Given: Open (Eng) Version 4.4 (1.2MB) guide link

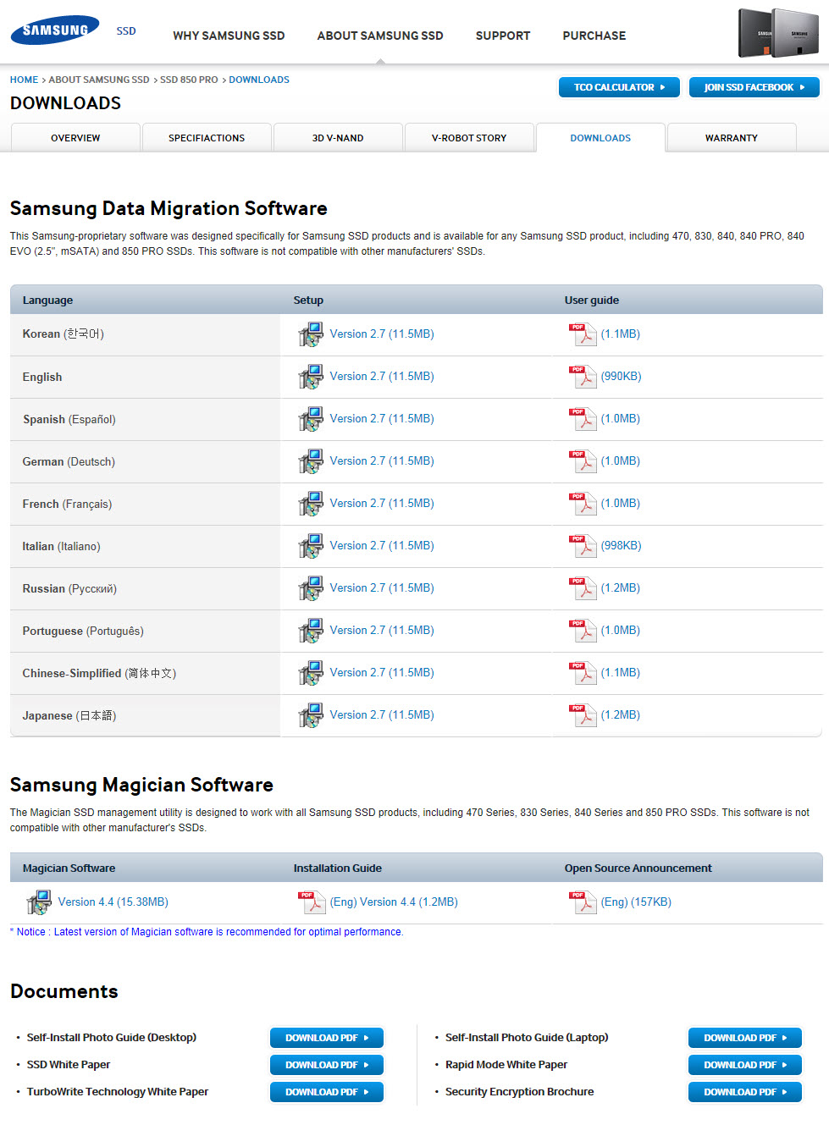Looking at the screenshot, I should coord(394,902).
